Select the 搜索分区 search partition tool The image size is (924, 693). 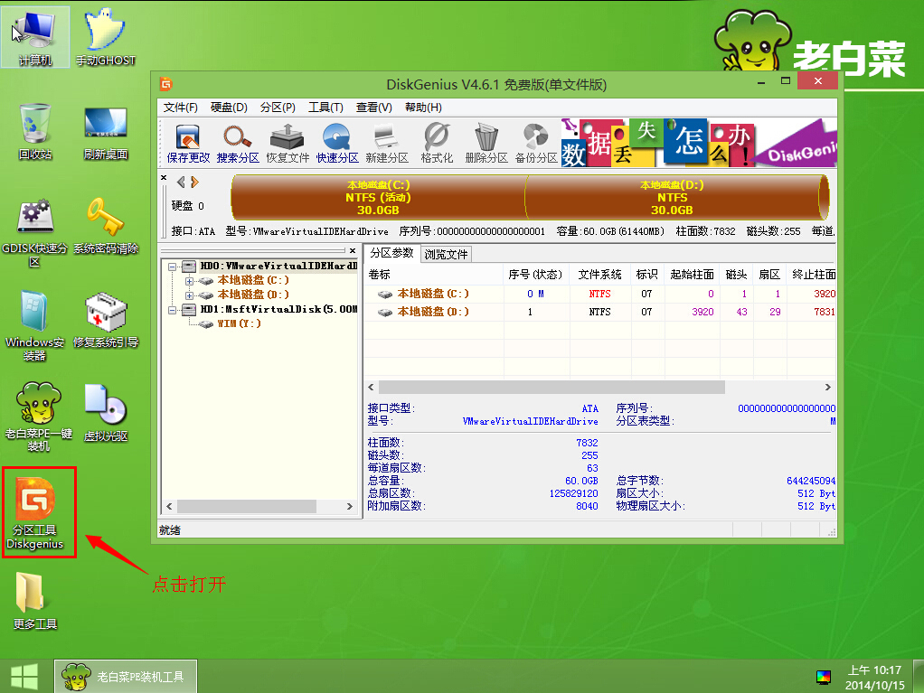238,143
